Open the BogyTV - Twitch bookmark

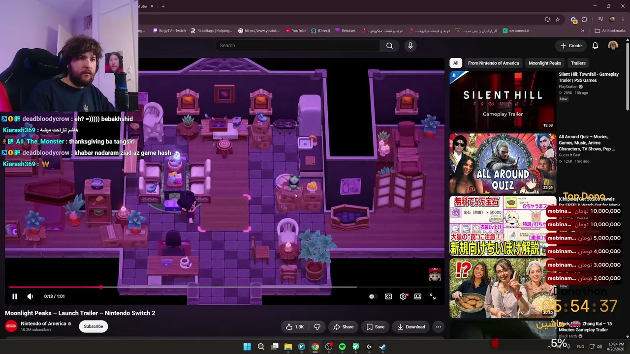click(169, 30)
